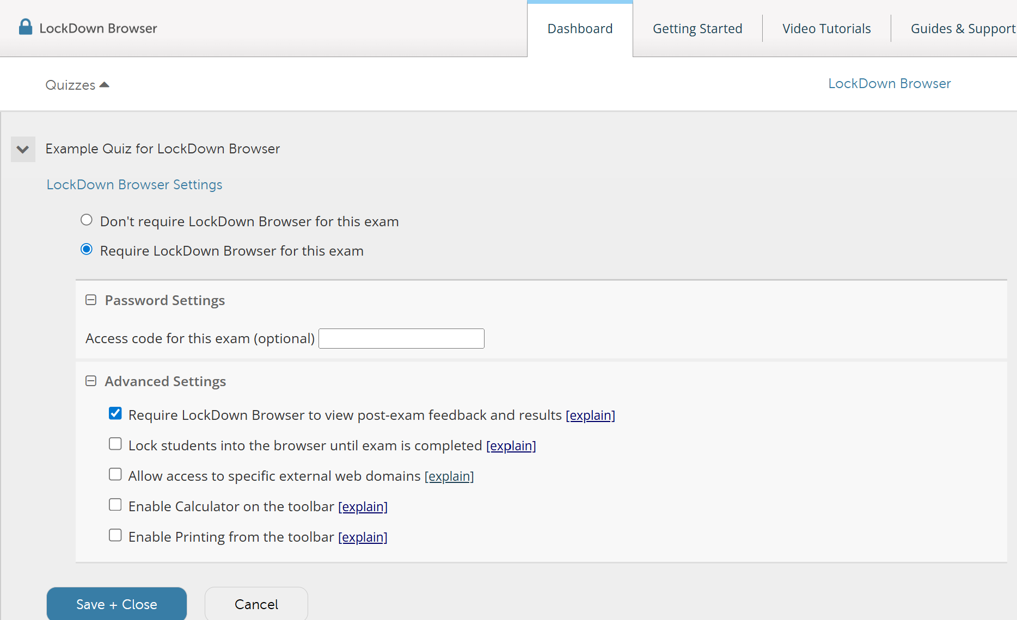The image size is (1017, 620).
Task: Collapse the Example Quiz chevron
Action: coord(23,149)
